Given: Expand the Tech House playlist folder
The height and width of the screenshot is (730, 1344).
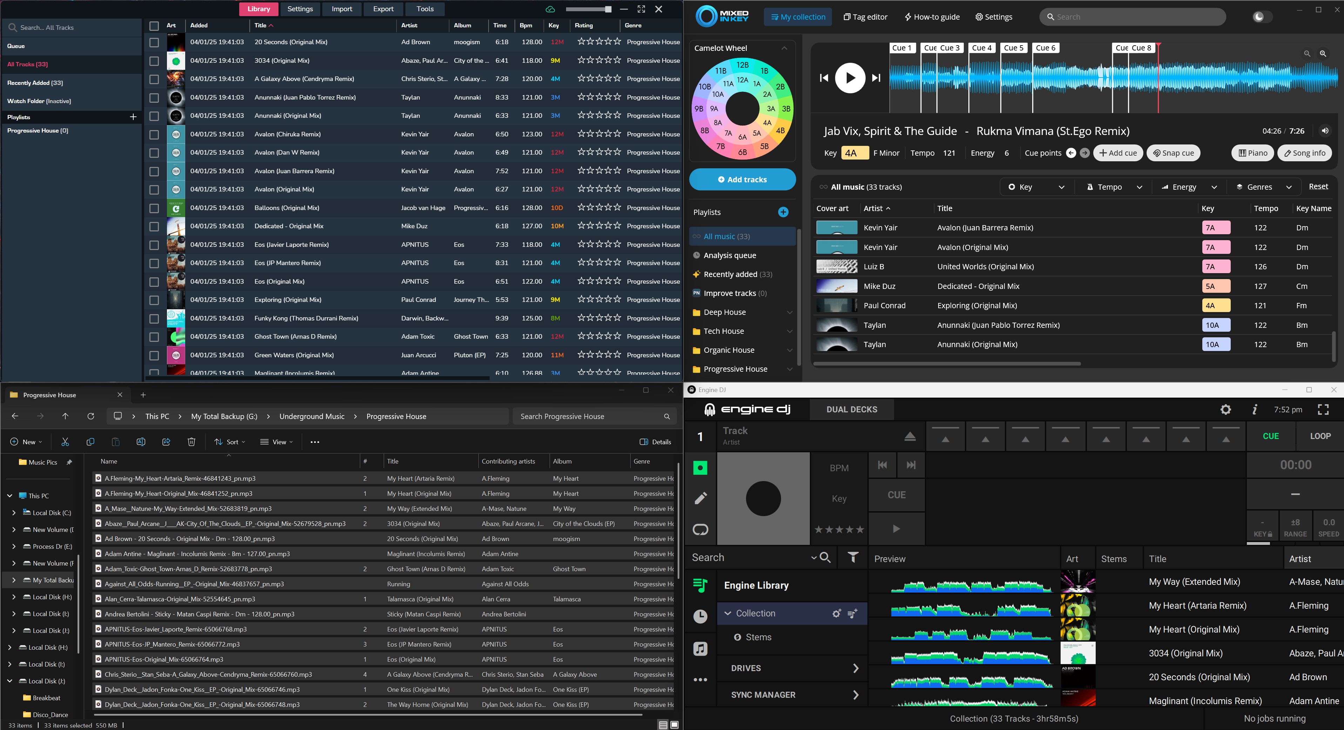Looking at the screenshot, I should click(789, 331).
